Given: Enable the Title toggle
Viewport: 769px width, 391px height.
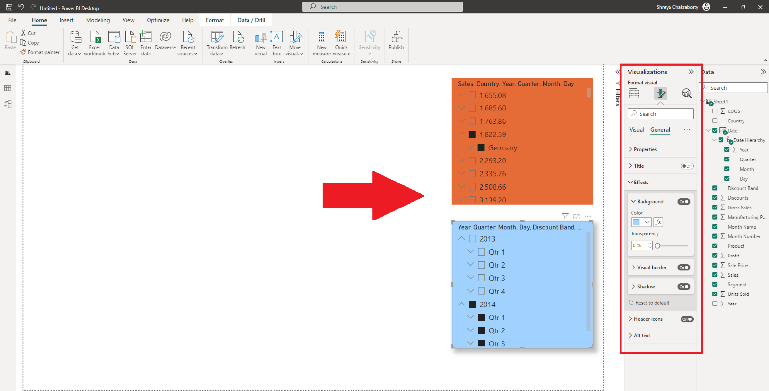Looking at the screenshot, I should [686, 166].
